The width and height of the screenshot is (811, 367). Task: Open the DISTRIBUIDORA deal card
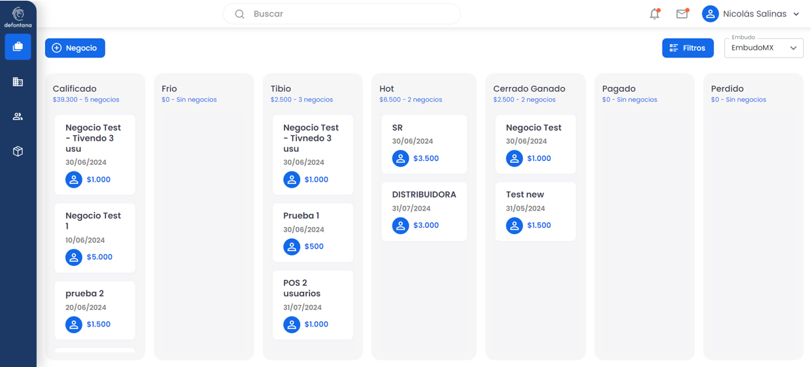(424, 211)
